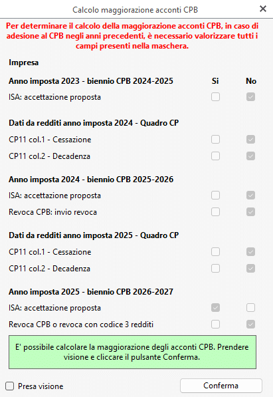The width and height of the screenshot is (273, 397).
Task: Click the Conferma button
Action: (221, 386)
